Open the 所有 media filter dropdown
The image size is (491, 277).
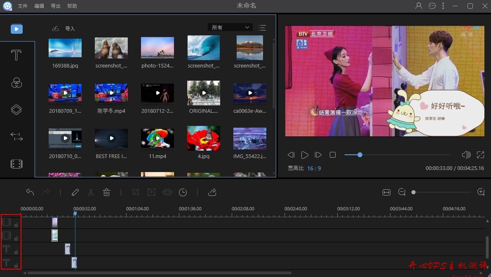tap(230, 27)
